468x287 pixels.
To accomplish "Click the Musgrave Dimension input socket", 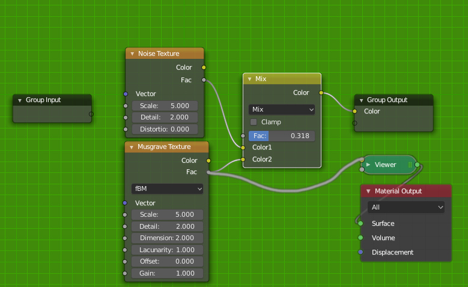I will click(125, 238).
